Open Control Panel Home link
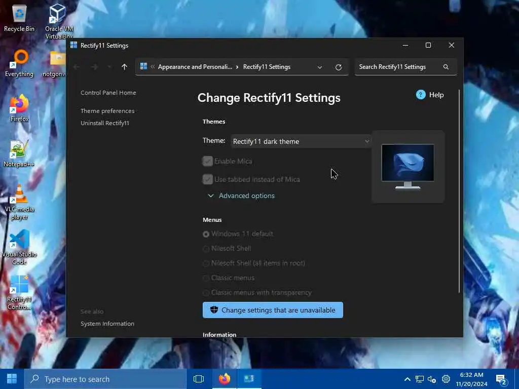The width and height of the screenshot is (519, 389). tap(108, 93)
